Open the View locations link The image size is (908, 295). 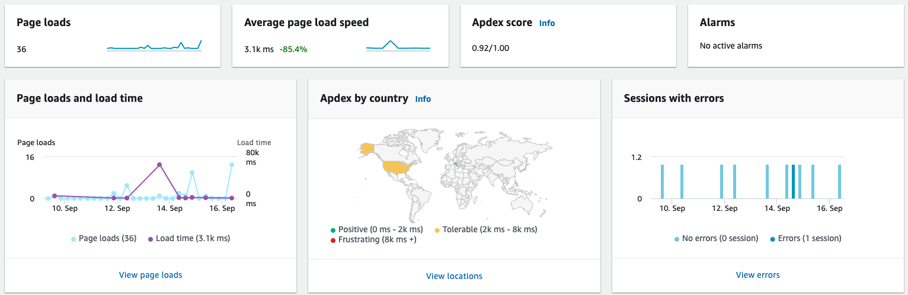coord(454,276)
